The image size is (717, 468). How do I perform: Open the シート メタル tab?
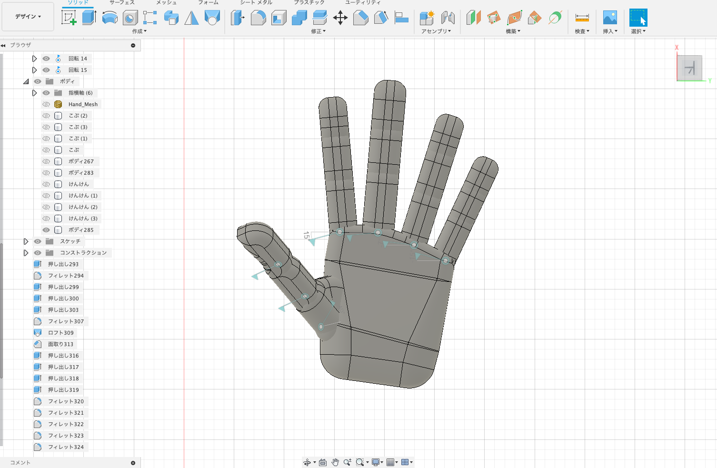click(x=256, y=3)
